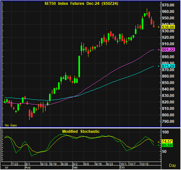The width and height of the screenshot is (181, 170).
Task: Click the Day timeframe label
Action: click(x=173, y=165)
